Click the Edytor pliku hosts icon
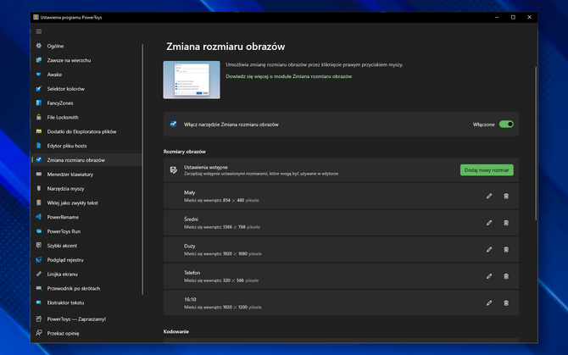Image resolution: width=568 pixels, height=355 pixels. pos(39,146)
